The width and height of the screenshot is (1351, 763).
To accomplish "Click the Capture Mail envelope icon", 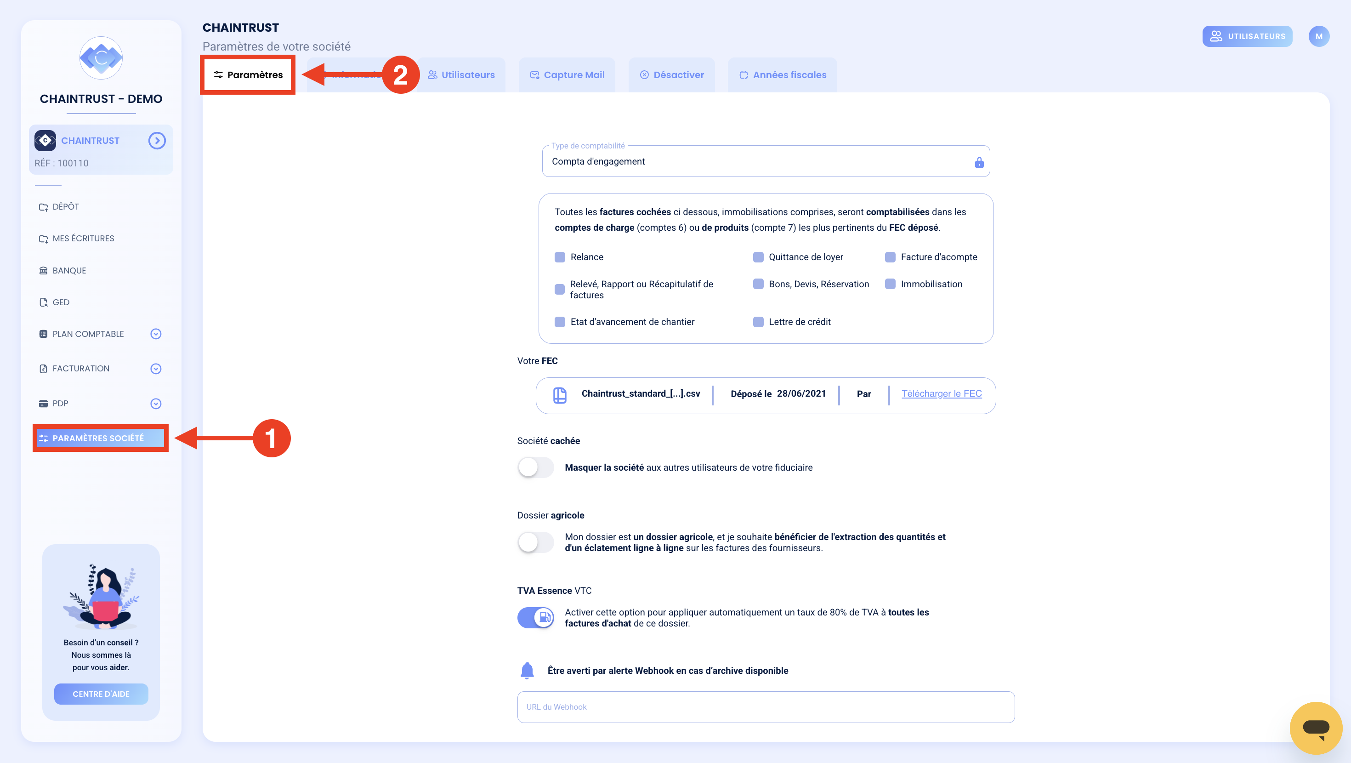I will point(534,75).
